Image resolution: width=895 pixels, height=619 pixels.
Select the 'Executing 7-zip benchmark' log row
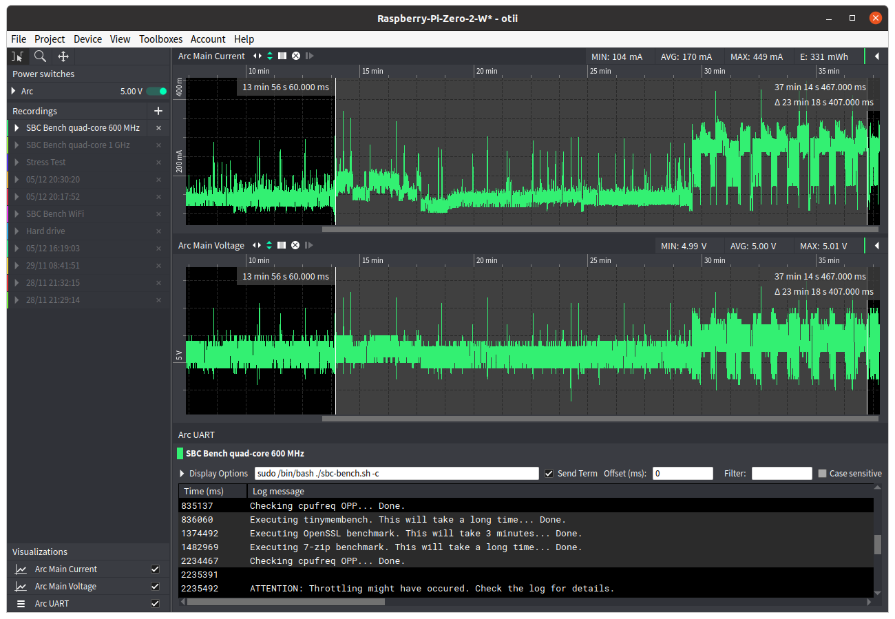pyautogui.click(x=526, y=547)
